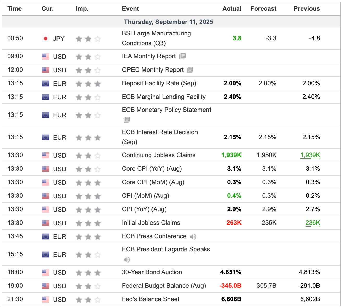Click the revised previous value 236K
The image size is (343, 307).
pos(313,223)
